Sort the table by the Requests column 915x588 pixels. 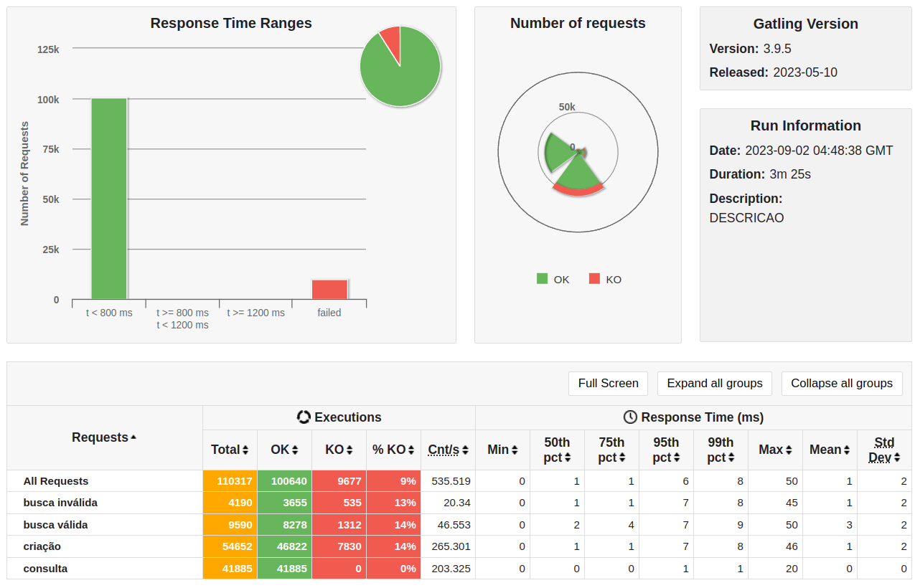[104, 437]
